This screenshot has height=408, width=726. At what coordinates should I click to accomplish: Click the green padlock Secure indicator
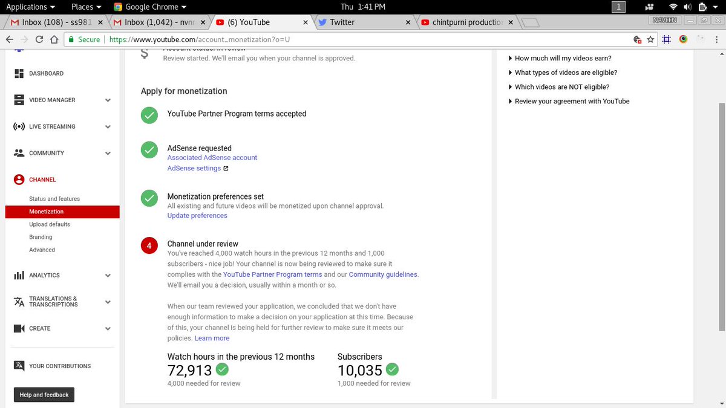pos(83,39)
